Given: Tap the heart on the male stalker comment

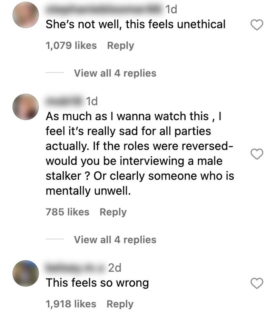Looking at the screenshot, I should [x=257, y=154].
